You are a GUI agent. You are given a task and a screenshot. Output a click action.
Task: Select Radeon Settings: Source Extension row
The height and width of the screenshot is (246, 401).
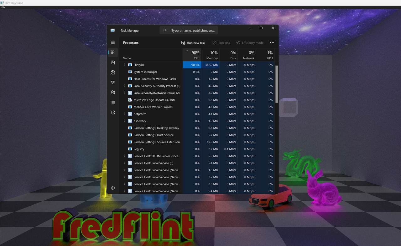(197, 142)
